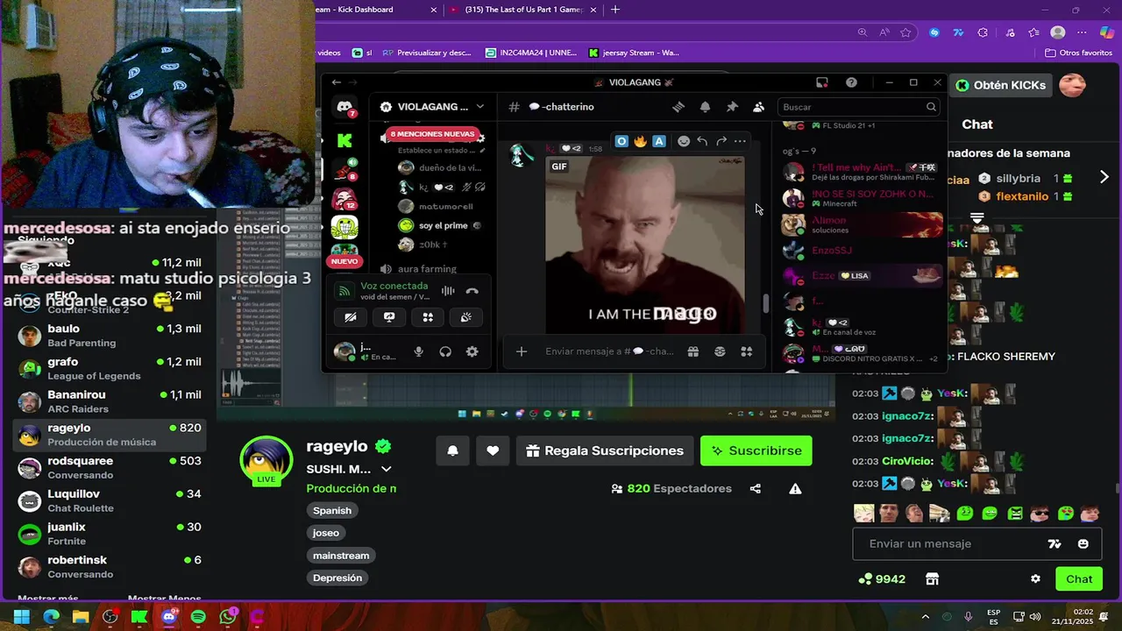Viewport: 1122px width, 631px height.
Task: Open Kick chat settings gear
Action: click(x=1035, y=578)
